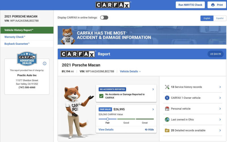Image resolution: width=227 pixels, height=142 pixels.
Task: Click the Good segment of value bar
Action: (x=126, y=119)
